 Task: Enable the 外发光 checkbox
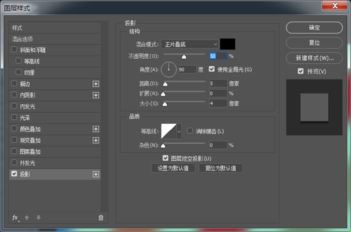point(14,162)
